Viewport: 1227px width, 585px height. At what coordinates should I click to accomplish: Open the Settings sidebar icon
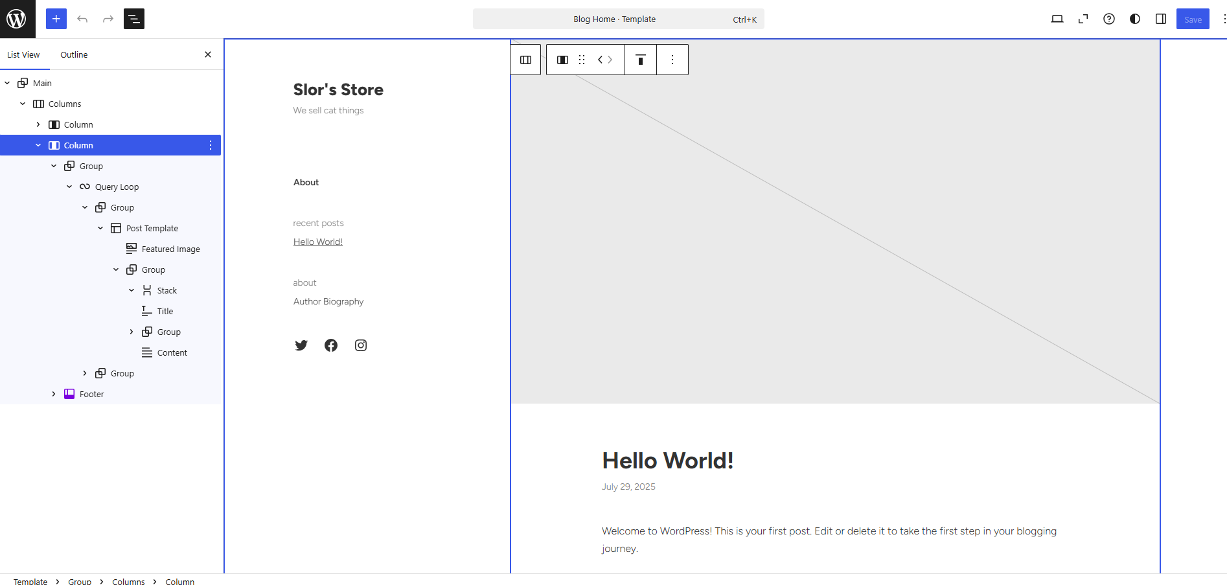(x=1160, y=19)
